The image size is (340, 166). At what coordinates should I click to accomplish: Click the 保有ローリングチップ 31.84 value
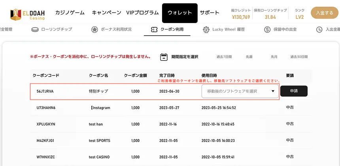coord(270,17)
